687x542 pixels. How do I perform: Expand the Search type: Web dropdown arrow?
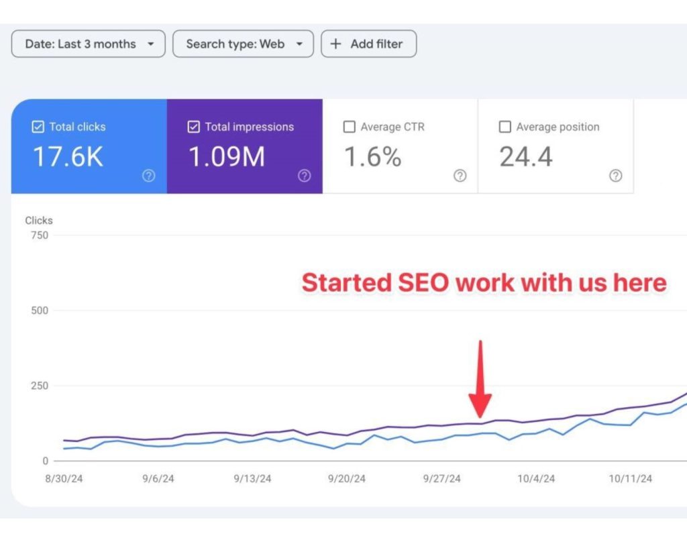pyautogui.click(x=300, y=44)
